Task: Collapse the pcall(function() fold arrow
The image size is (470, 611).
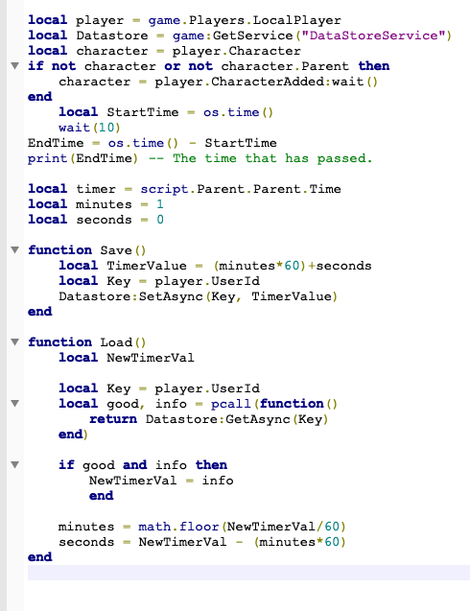Action: click(x=14, y=403)
